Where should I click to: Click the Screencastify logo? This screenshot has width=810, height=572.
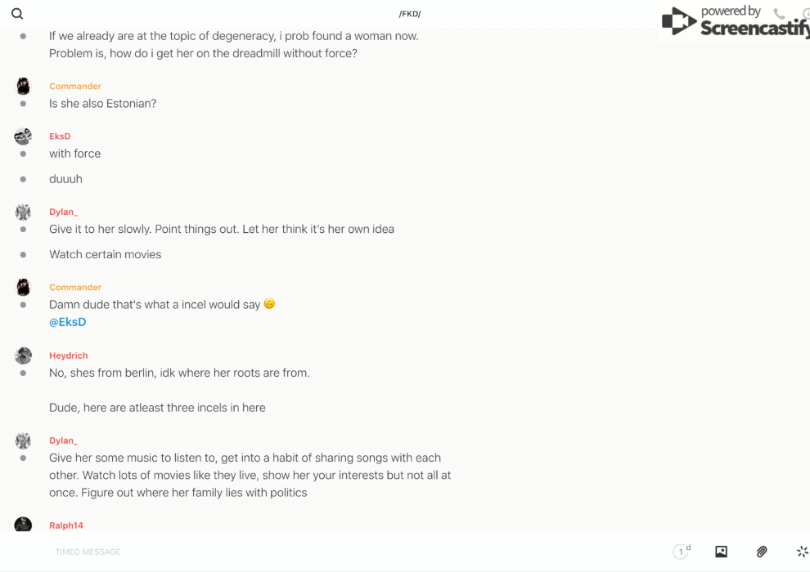tap(734, 22)
